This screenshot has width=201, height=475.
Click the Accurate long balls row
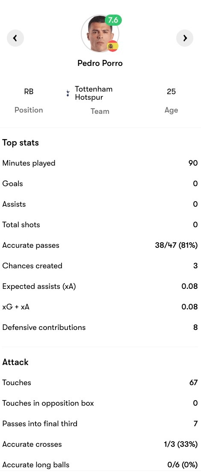(100, 465)
